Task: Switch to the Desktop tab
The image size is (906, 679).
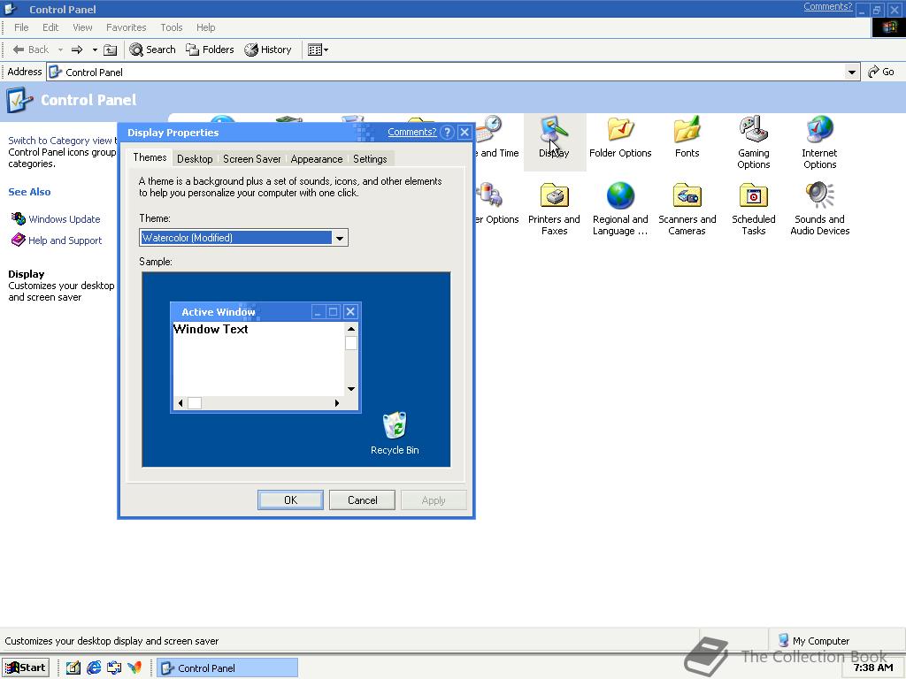Action: (x=195, y=159)
